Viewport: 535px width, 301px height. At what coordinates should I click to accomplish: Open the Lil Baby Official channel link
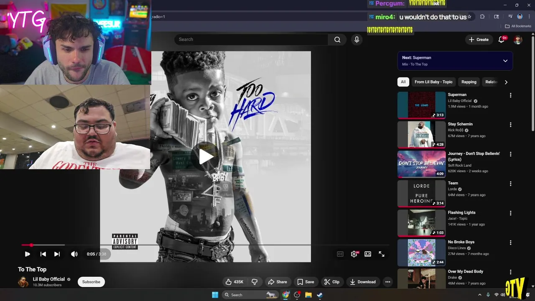tap(48, 279)
